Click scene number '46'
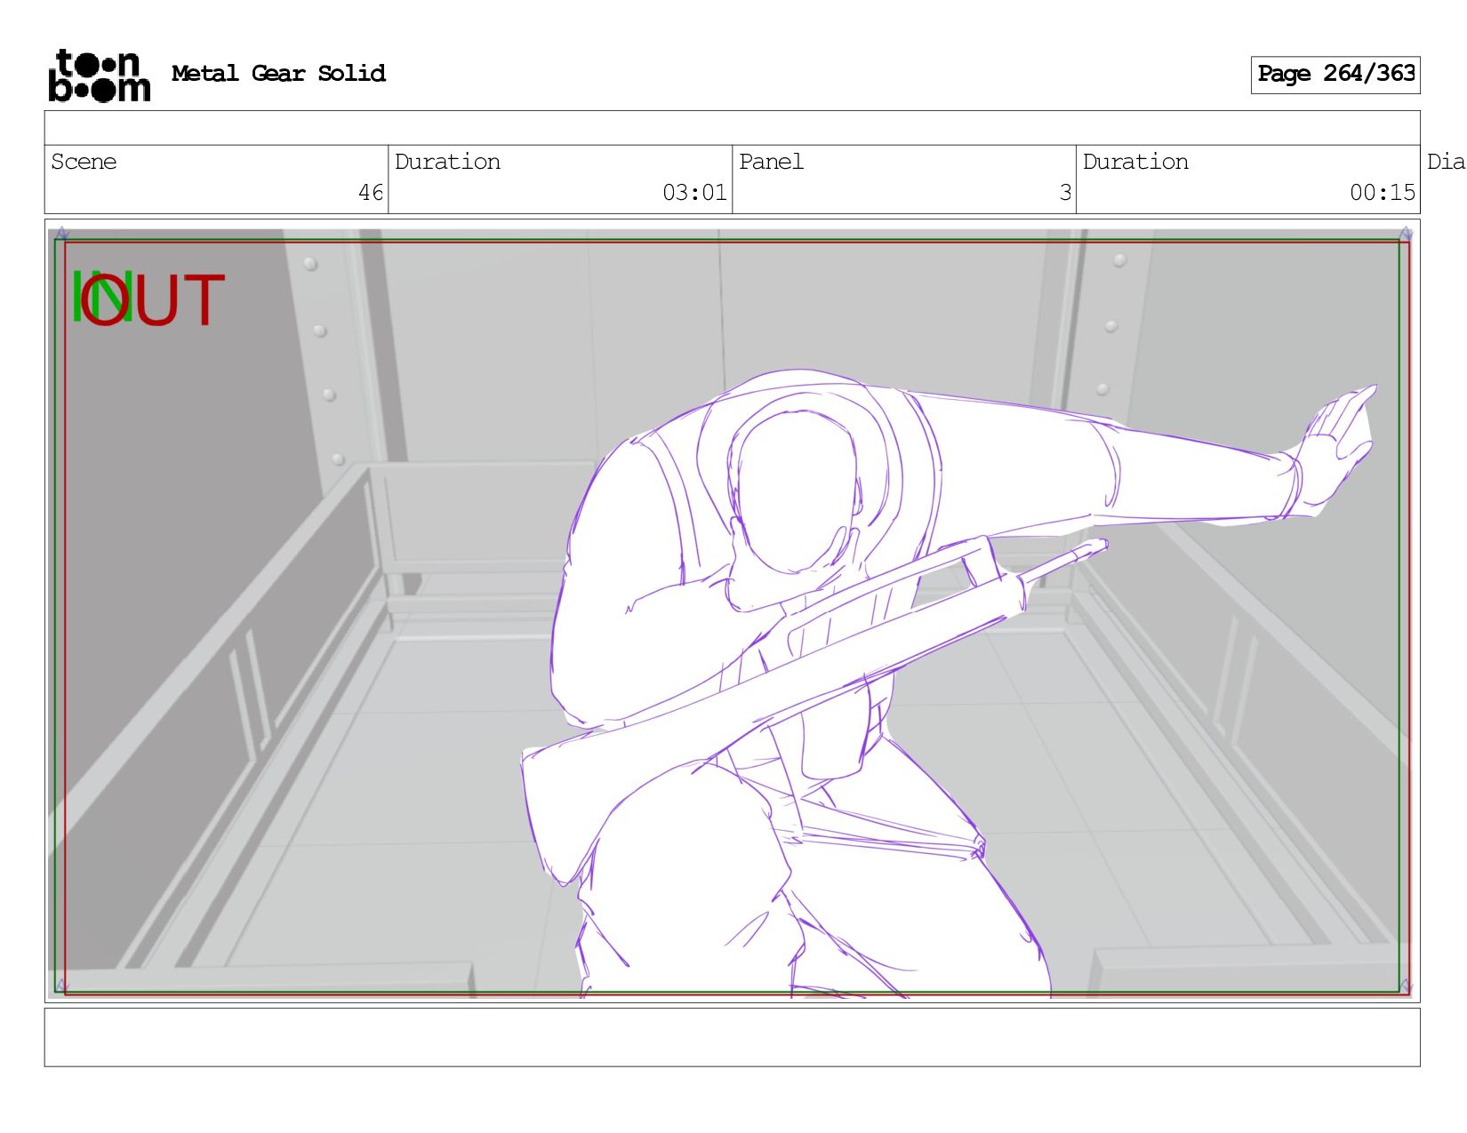Viewport: 1467px width, 1133px height. tap(371, 193)
